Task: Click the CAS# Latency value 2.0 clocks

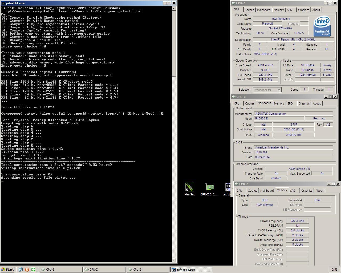Action: [297, 230]
